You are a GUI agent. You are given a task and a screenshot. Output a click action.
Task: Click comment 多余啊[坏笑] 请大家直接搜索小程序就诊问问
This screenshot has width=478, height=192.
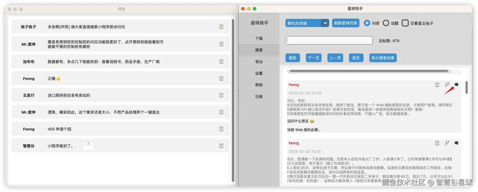point(86,27)
